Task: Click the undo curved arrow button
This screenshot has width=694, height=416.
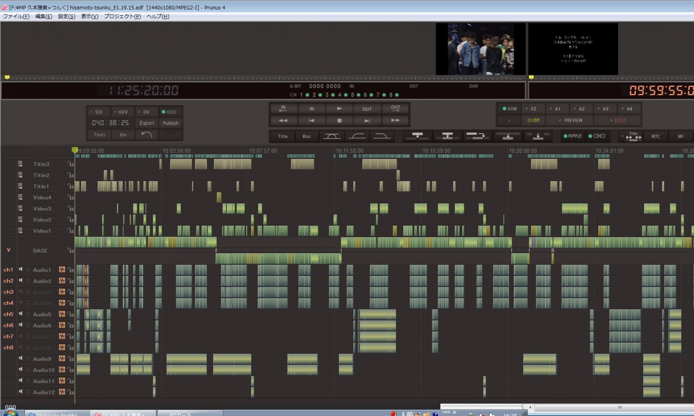Action: 147,135
